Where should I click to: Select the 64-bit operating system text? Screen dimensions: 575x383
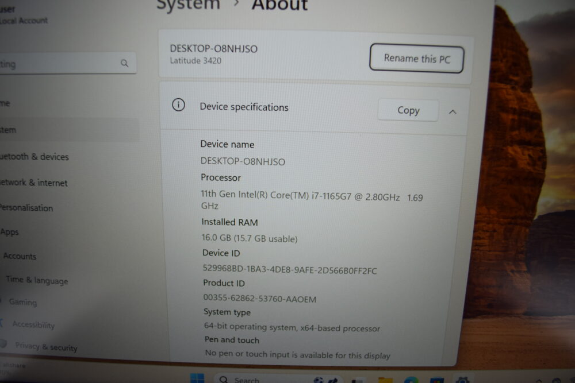pos(292,327)
